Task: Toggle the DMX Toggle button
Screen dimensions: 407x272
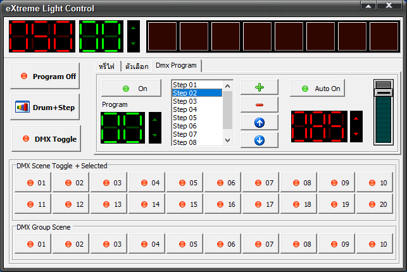Action: (x=46, y=139)
